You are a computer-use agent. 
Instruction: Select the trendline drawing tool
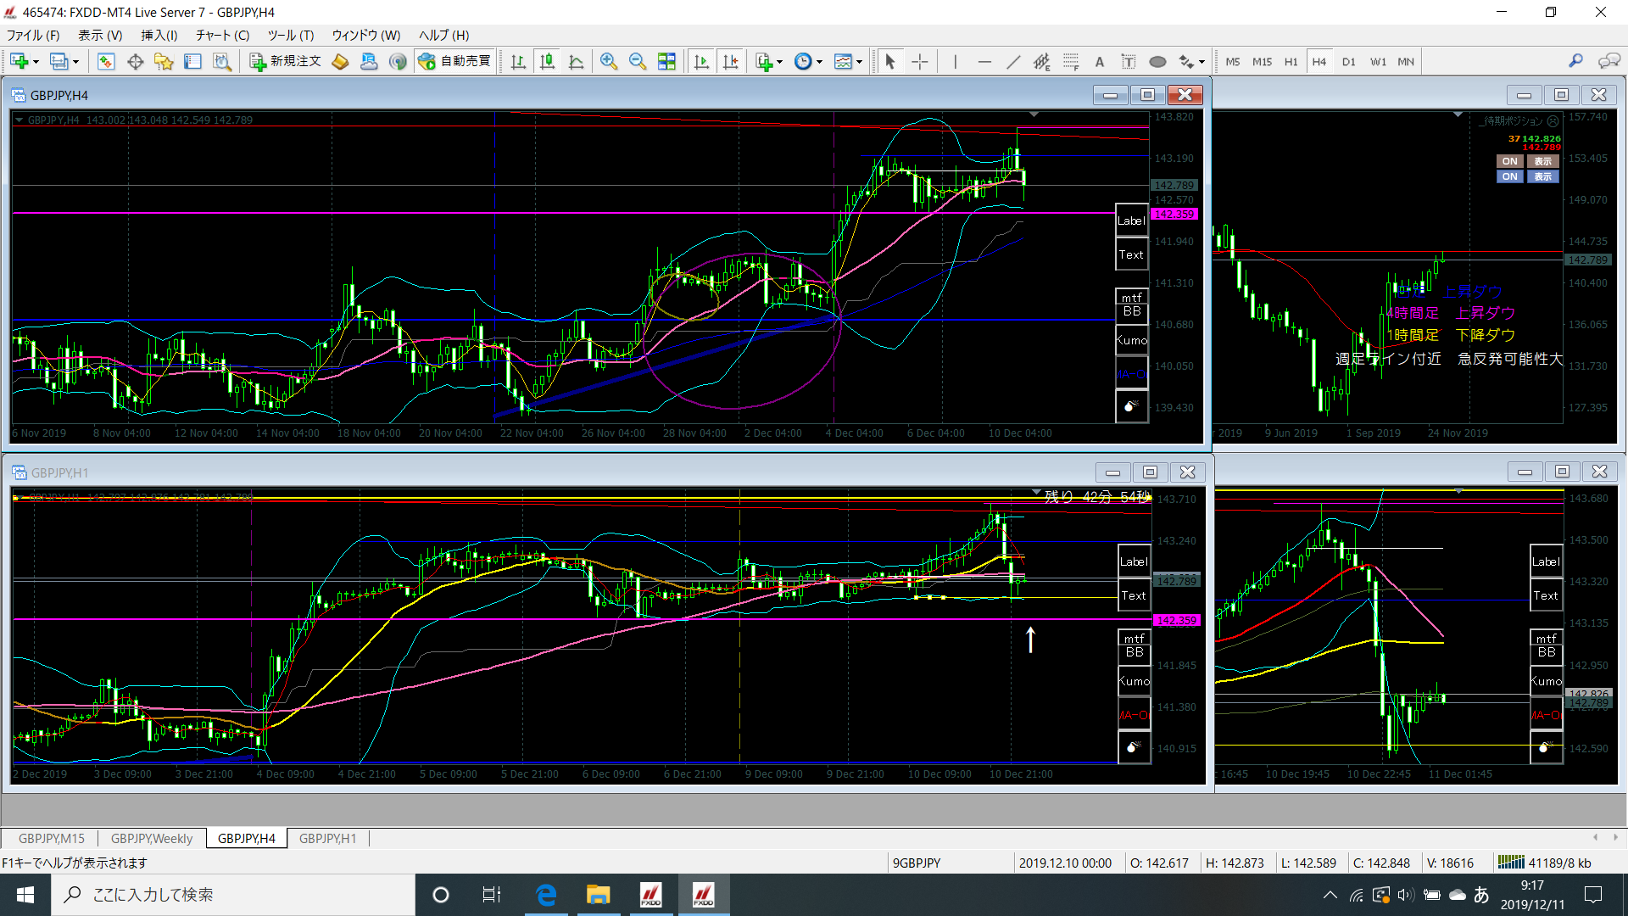[1013, 61]
